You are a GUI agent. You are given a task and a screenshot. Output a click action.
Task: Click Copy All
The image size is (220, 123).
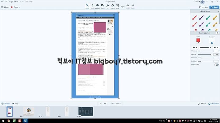click(204, 7)
